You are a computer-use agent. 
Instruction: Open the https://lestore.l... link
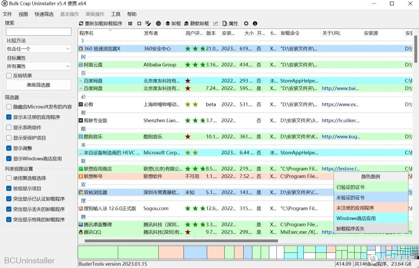tap(341, 169)
